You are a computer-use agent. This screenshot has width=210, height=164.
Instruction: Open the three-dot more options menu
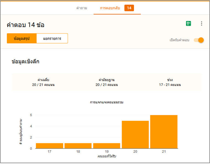[x=201, y=24]
